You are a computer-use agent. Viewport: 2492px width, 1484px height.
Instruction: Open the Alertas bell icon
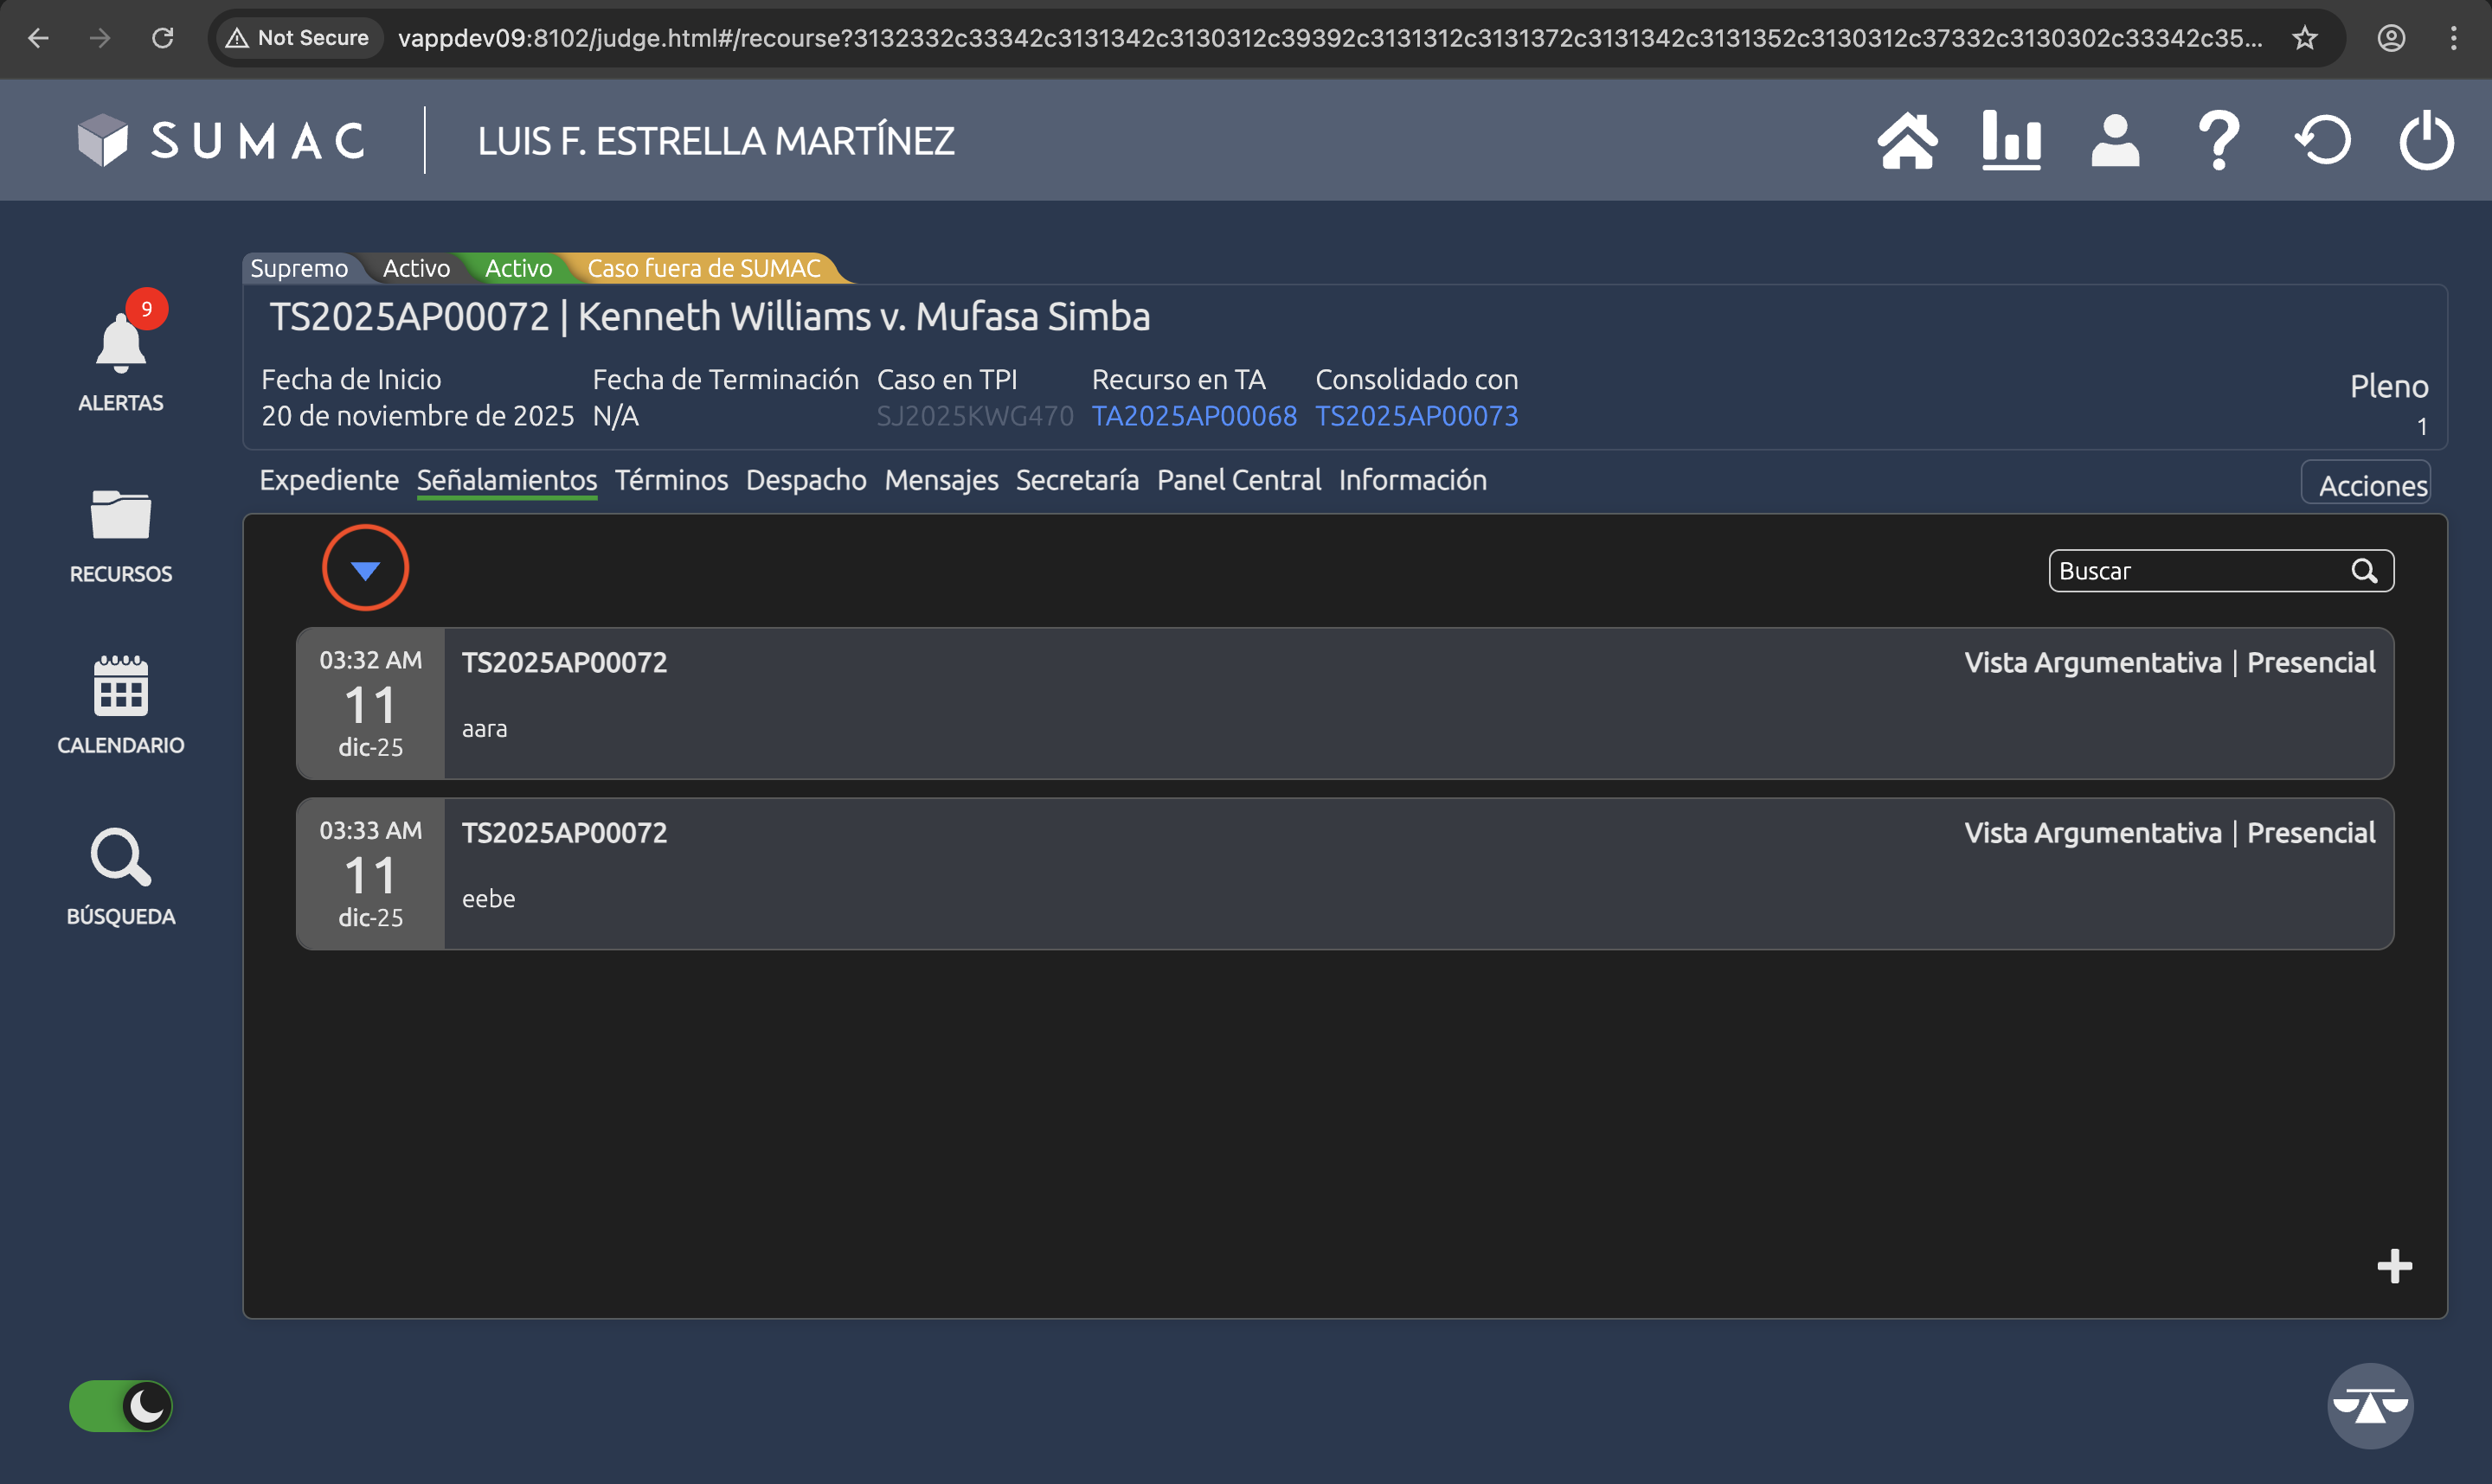click(x=121, y=345)
